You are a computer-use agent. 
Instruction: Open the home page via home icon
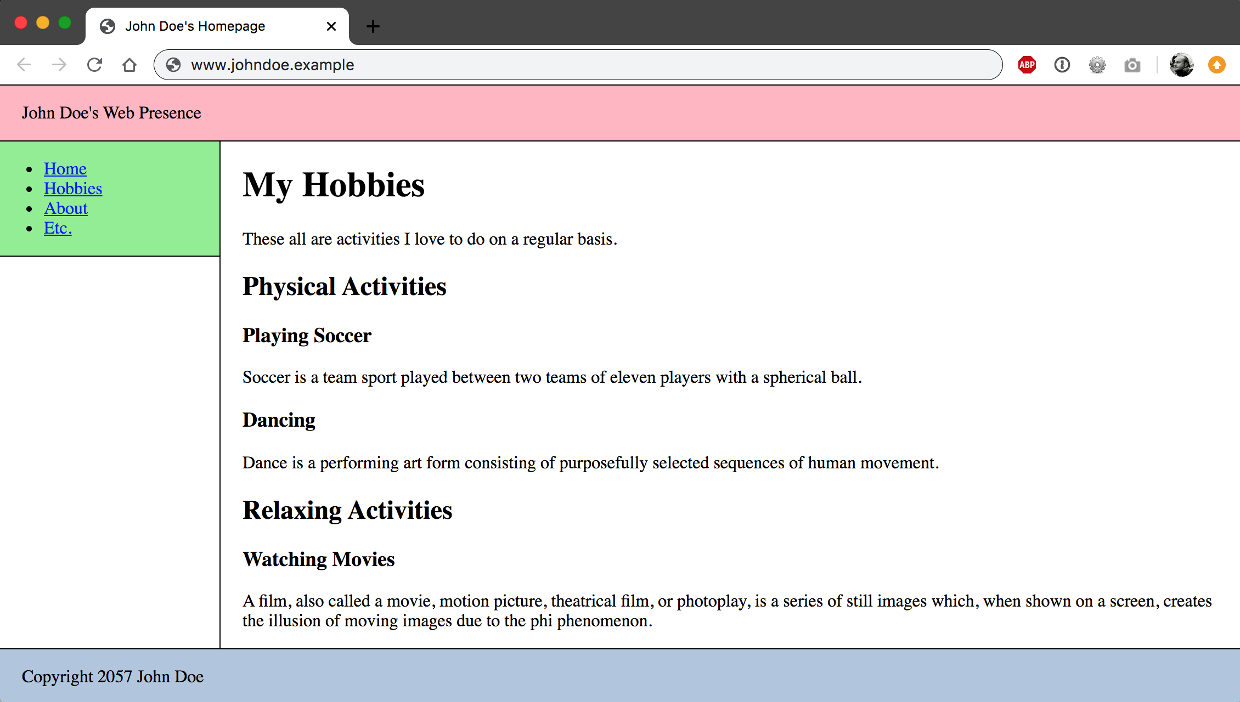[x=129, y=64]
